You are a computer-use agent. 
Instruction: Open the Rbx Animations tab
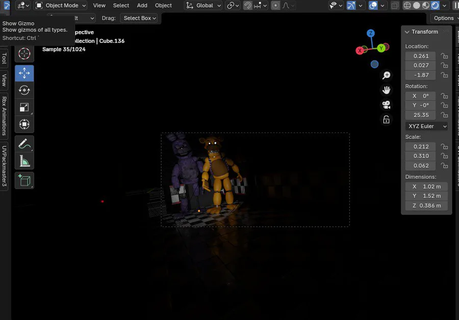4,116
